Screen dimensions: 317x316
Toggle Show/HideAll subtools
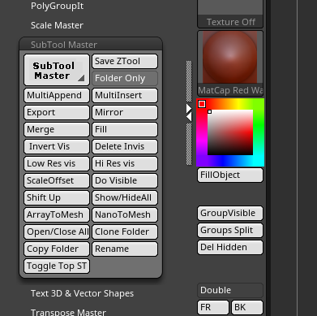coord(125,197)
